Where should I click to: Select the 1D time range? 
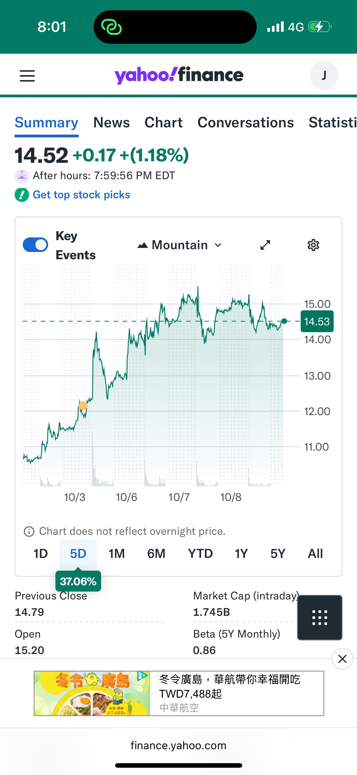(41, 553)
